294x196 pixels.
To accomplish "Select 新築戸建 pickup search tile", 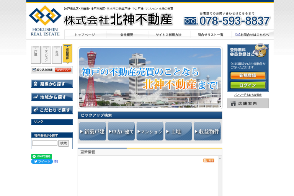I will (x=93, y=131).
